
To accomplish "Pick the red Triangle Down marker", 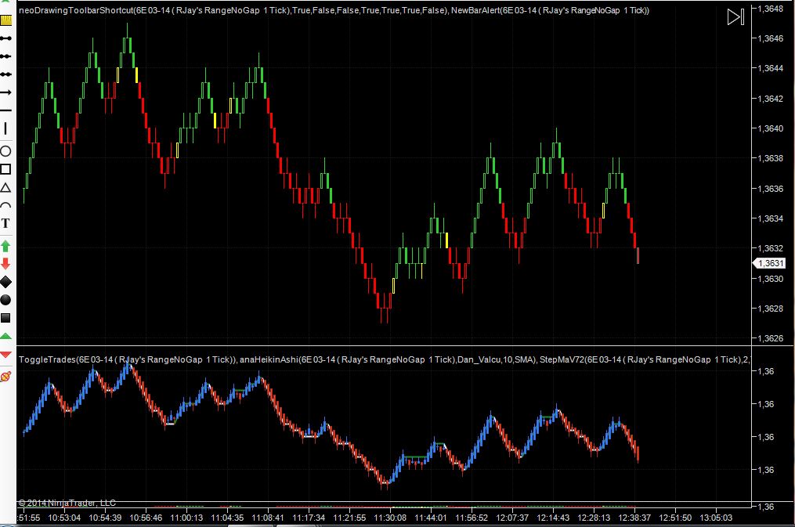I will (5, 354).
